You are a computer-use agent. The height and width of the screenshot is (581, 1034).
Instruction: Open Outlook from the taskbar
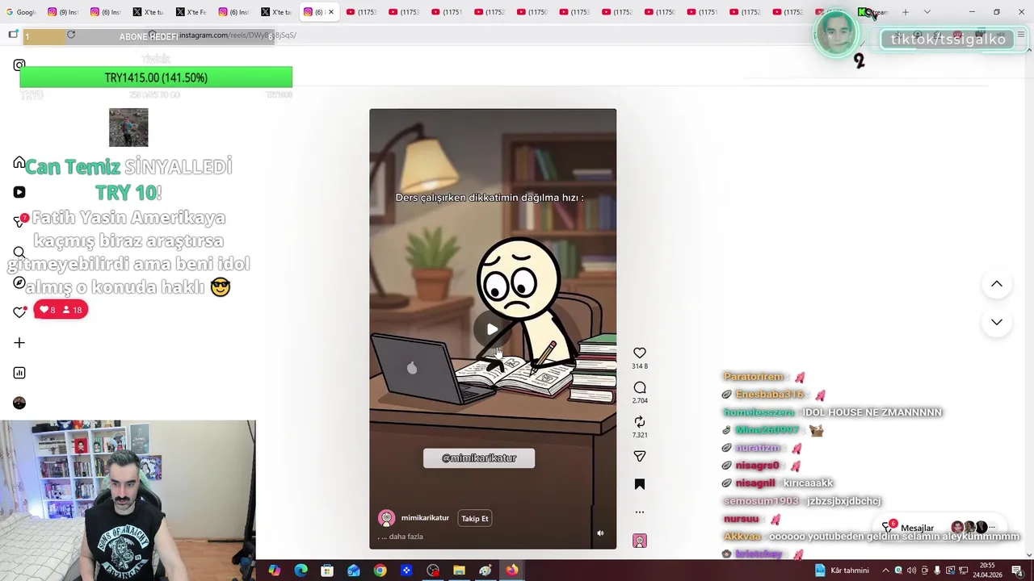pyautogui.click(x=354, y=571)
